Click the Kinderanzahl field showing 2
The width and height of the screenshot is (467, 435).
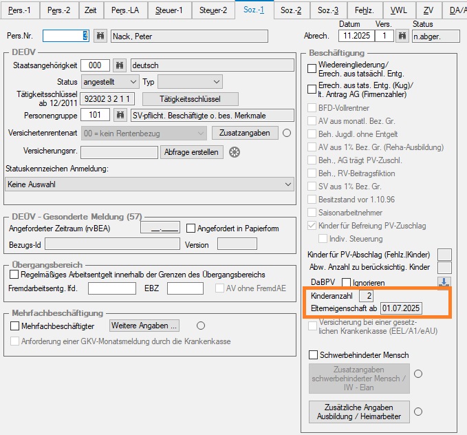click(367, 296)
